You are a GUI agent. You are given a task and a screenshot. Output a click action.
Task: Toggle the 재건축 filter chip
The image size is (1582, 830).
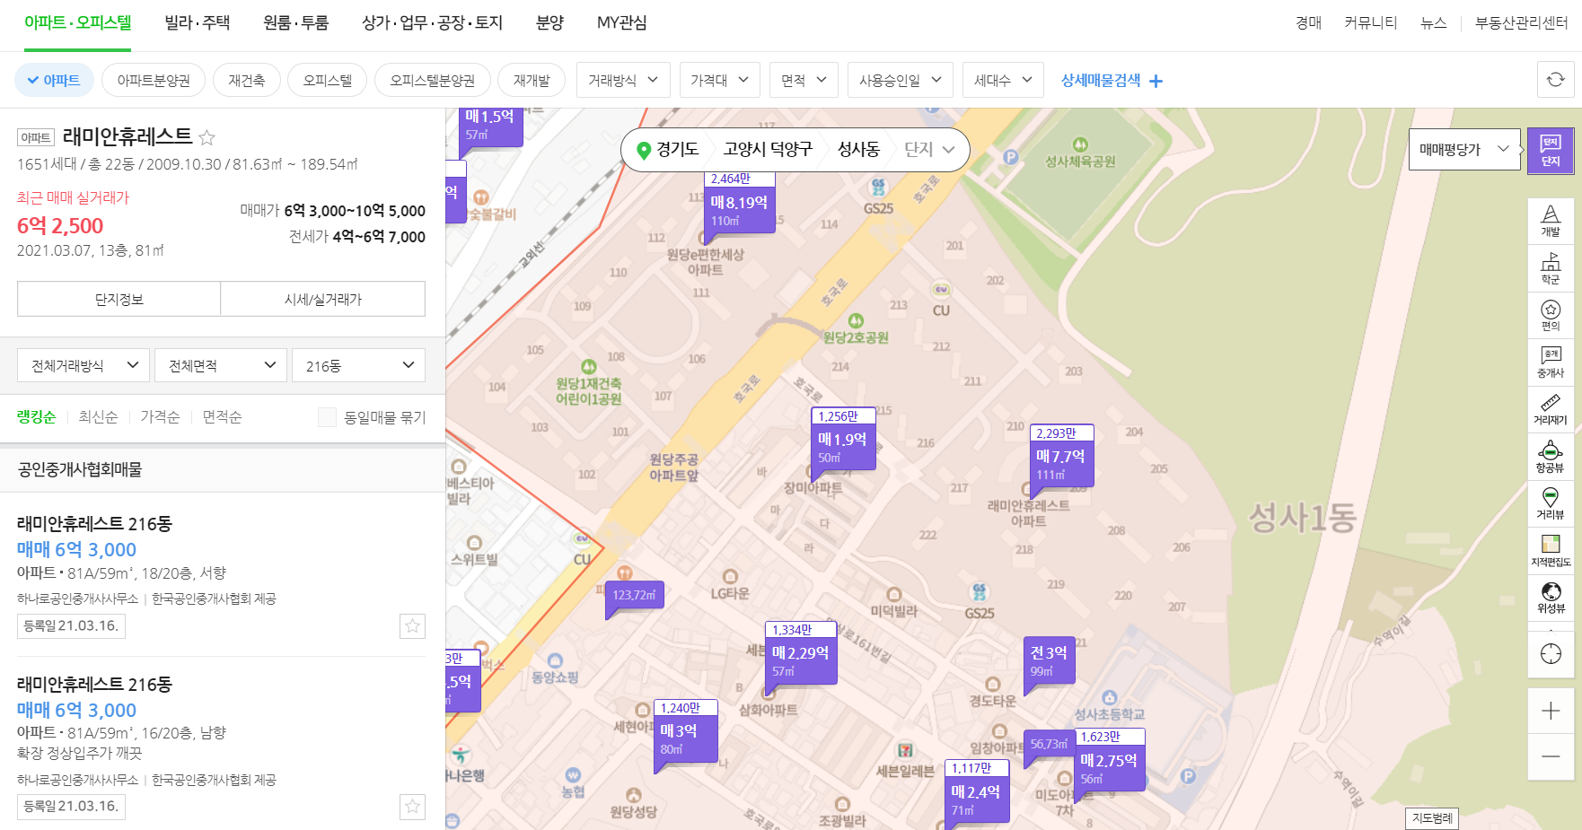[246, 80]
